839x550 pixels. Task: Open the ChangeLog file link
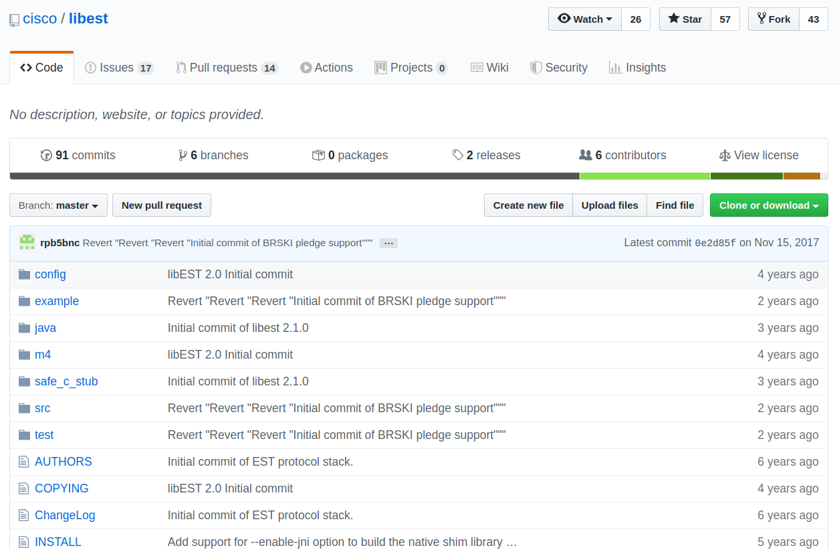(x=65, y=515)
